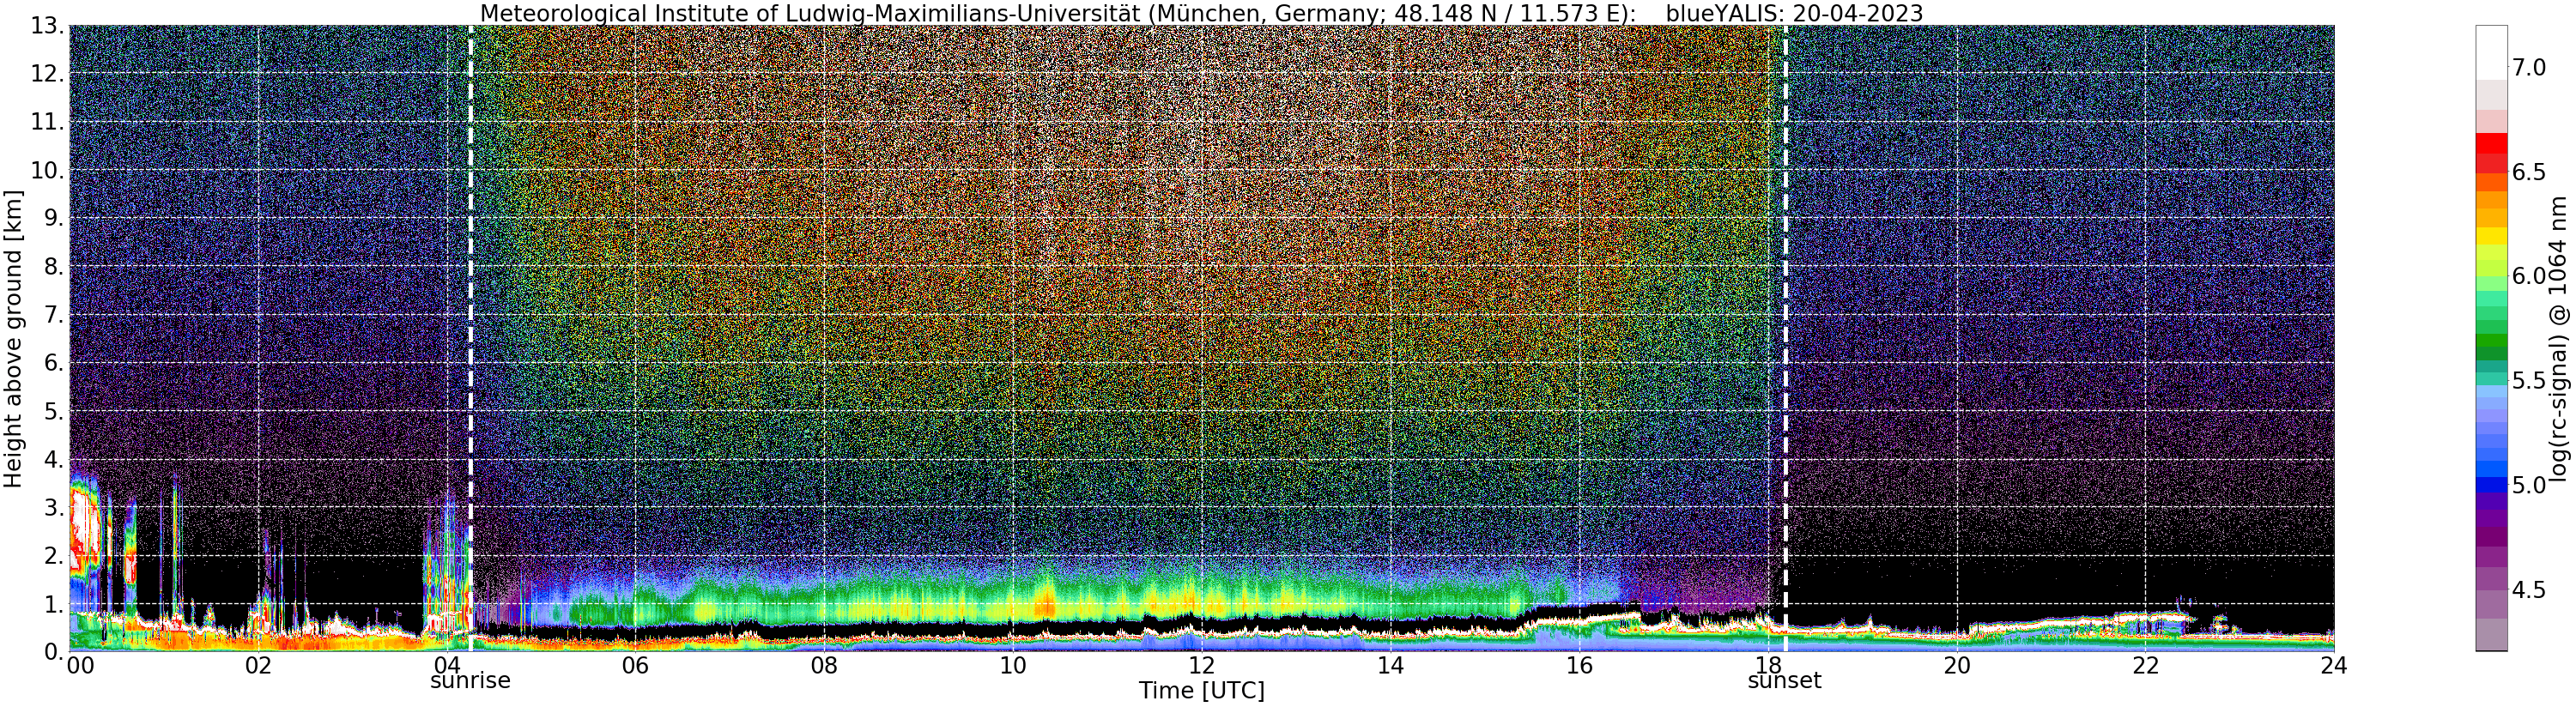Click the 'sunrise' label below the axis
Viewport: 2576px width, 707px height.
click(470, 681)
